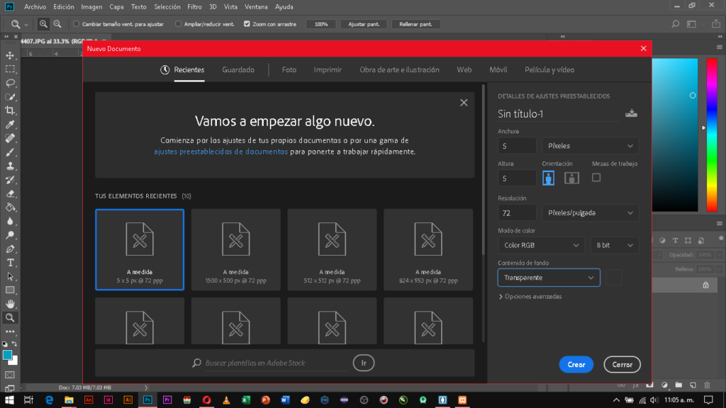The height and width of the screenshot is (408, 726).
Task: Enable Cambiar tamaño vent. para ajustar checkbox
Action: click(77, 24)
